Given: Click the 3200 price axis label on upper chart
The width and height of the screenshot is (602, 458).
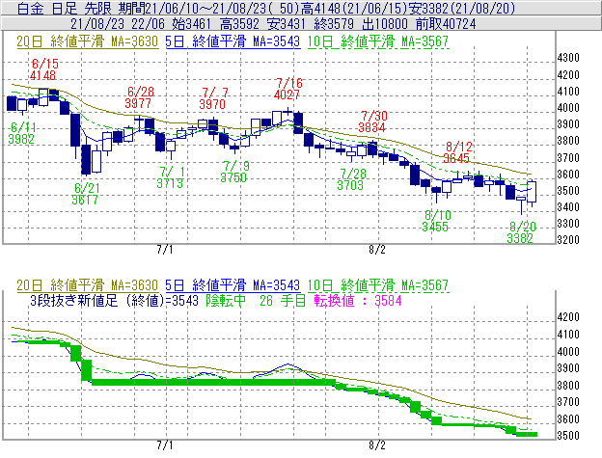Looking at the screenshot, I should (568, 240).
